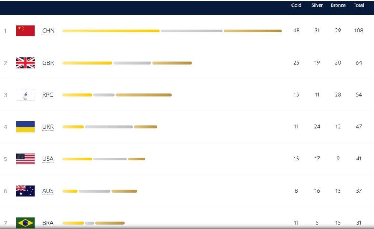Click Ukraine's silver medal bar segment
374x229 pixels.
point(109,127)
